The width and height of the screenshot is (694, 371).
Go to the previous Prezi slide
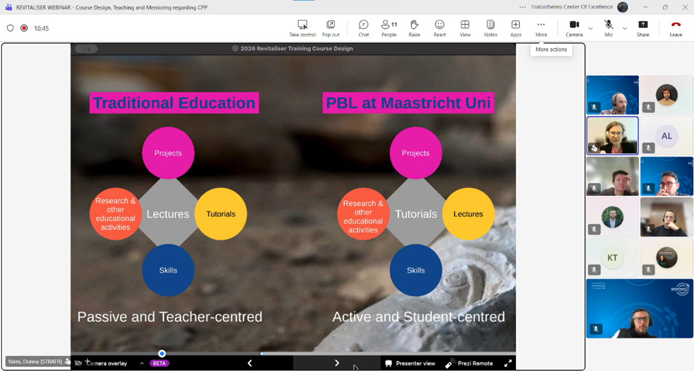[x=249, y=363]
